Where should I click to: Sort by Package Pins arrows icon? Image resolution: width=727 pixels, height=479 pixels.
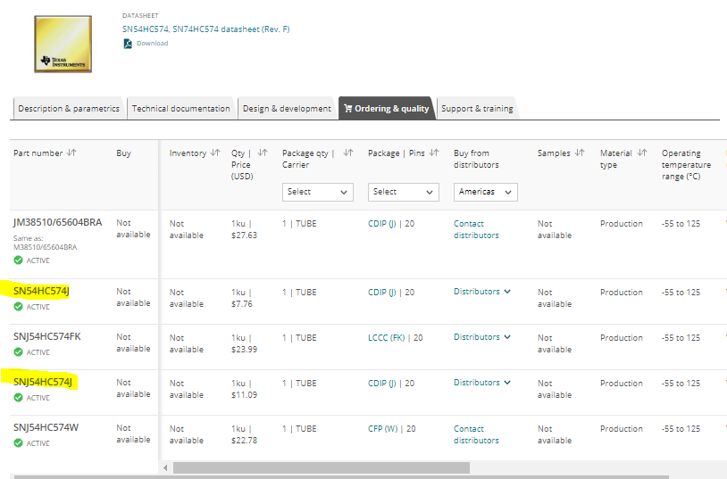click(434, 153)
